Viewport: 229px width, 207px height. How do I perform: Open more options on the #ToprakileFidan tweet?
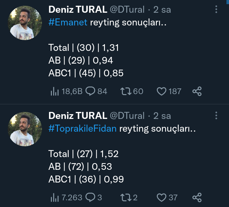tap(216, 115)
